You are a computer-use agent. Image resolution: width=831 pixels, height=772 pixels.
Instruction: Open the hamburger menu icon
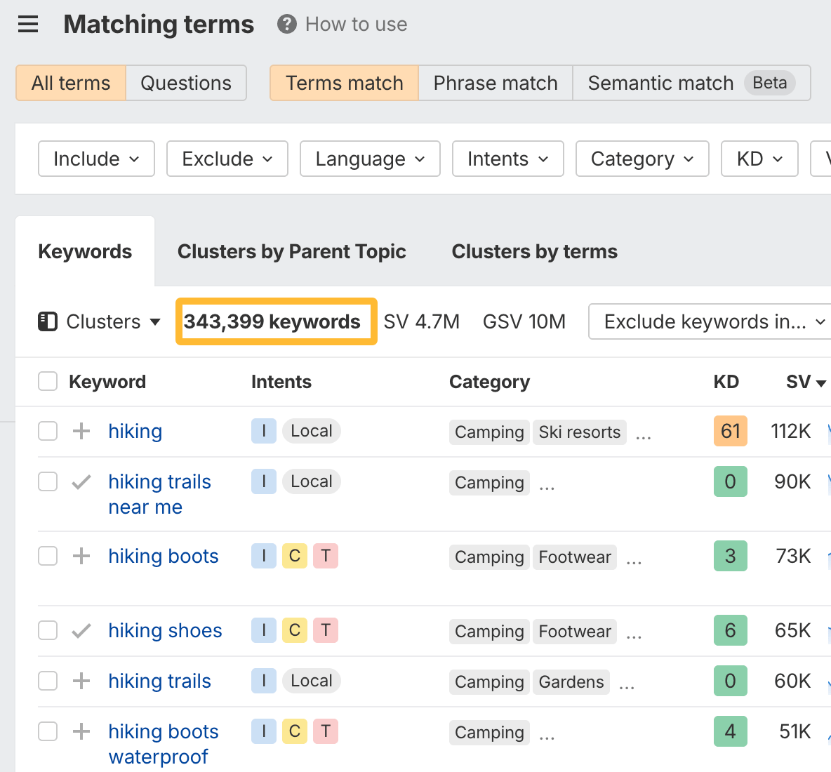pos(28,25)
